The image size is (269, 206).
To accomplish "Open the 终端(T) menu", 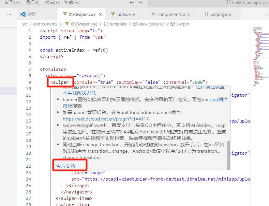I will pyautogui.click(x=51, y=3).
